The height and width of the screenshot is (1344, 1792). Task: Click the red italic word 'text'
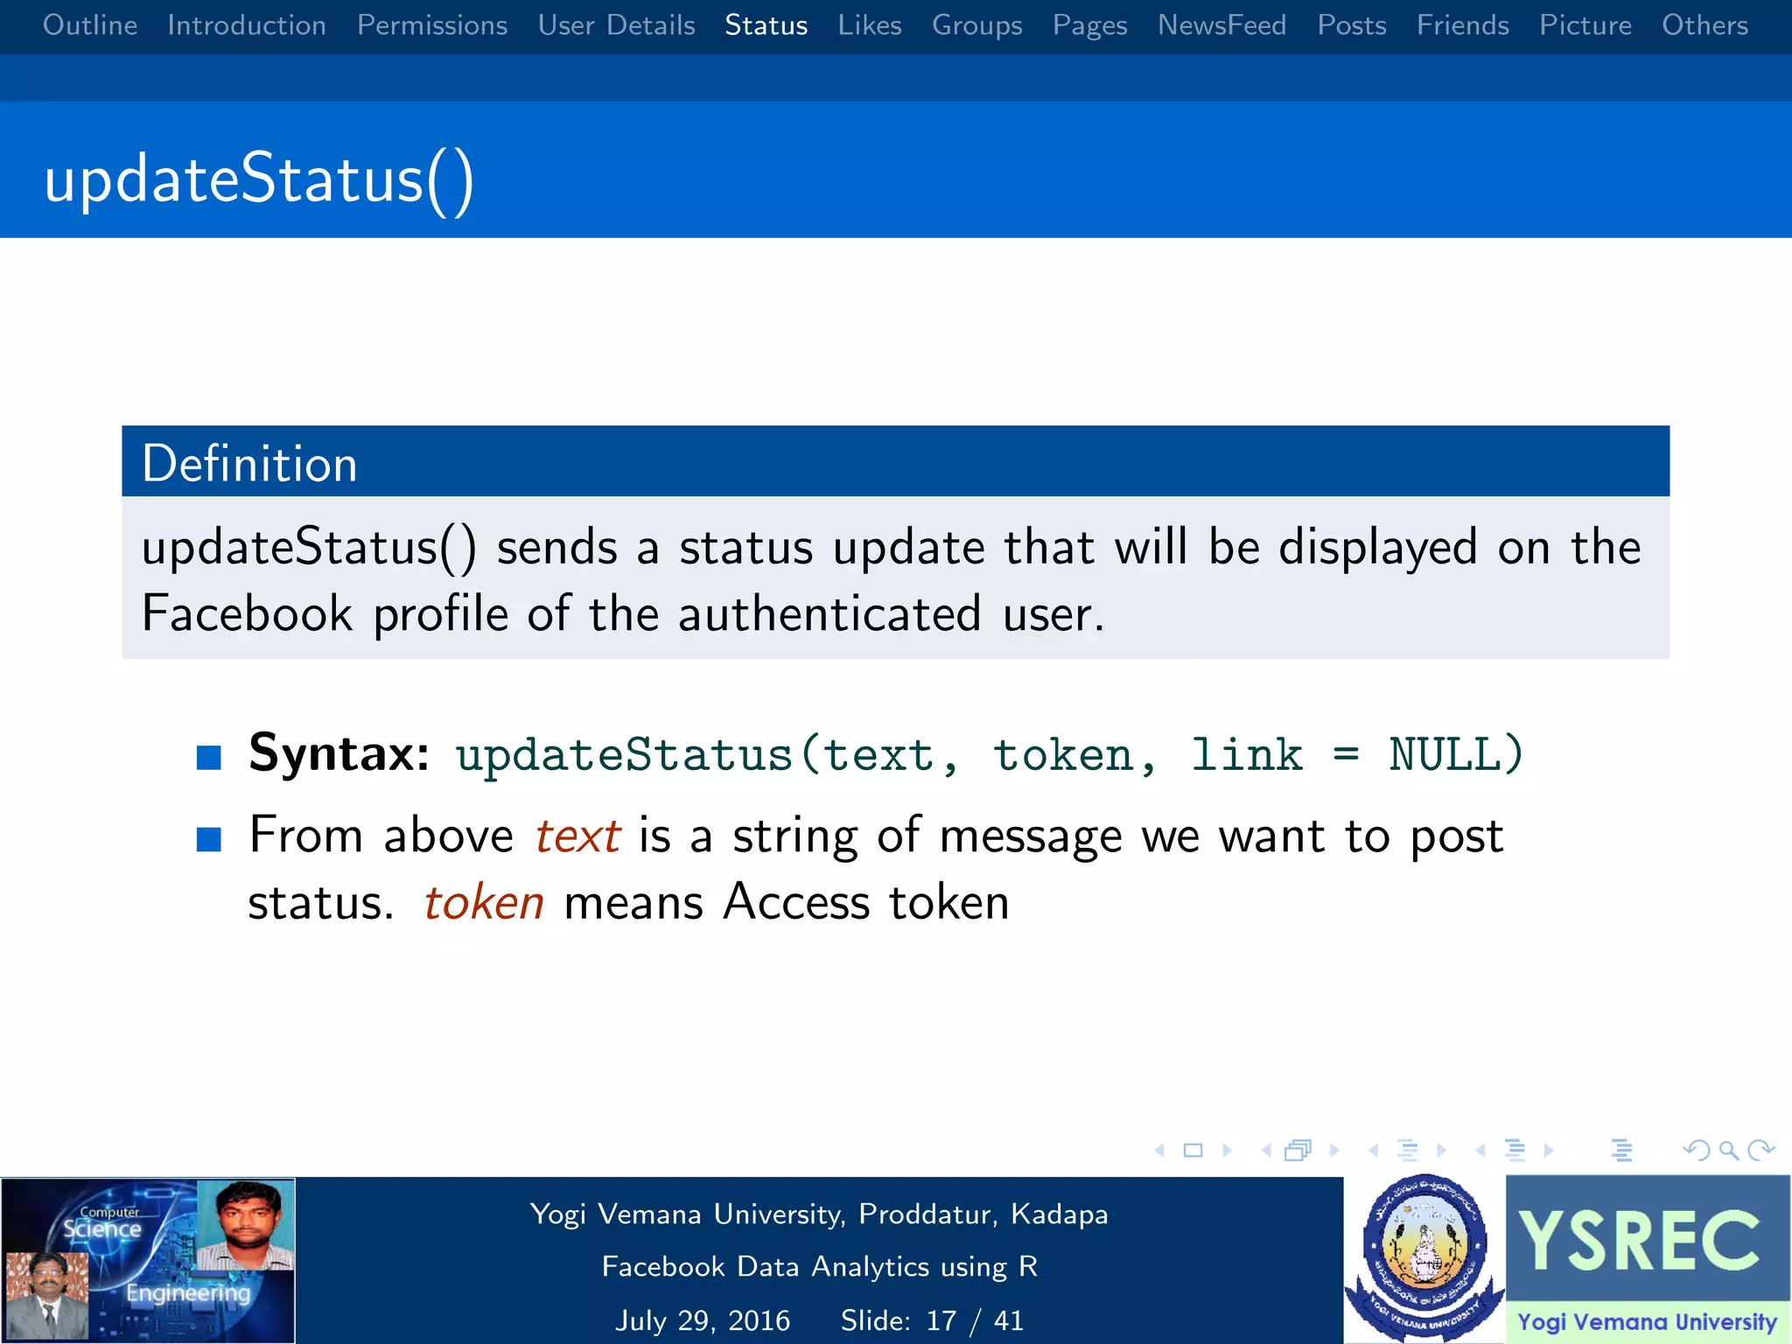pyautogui.click(x=578, y=835)
